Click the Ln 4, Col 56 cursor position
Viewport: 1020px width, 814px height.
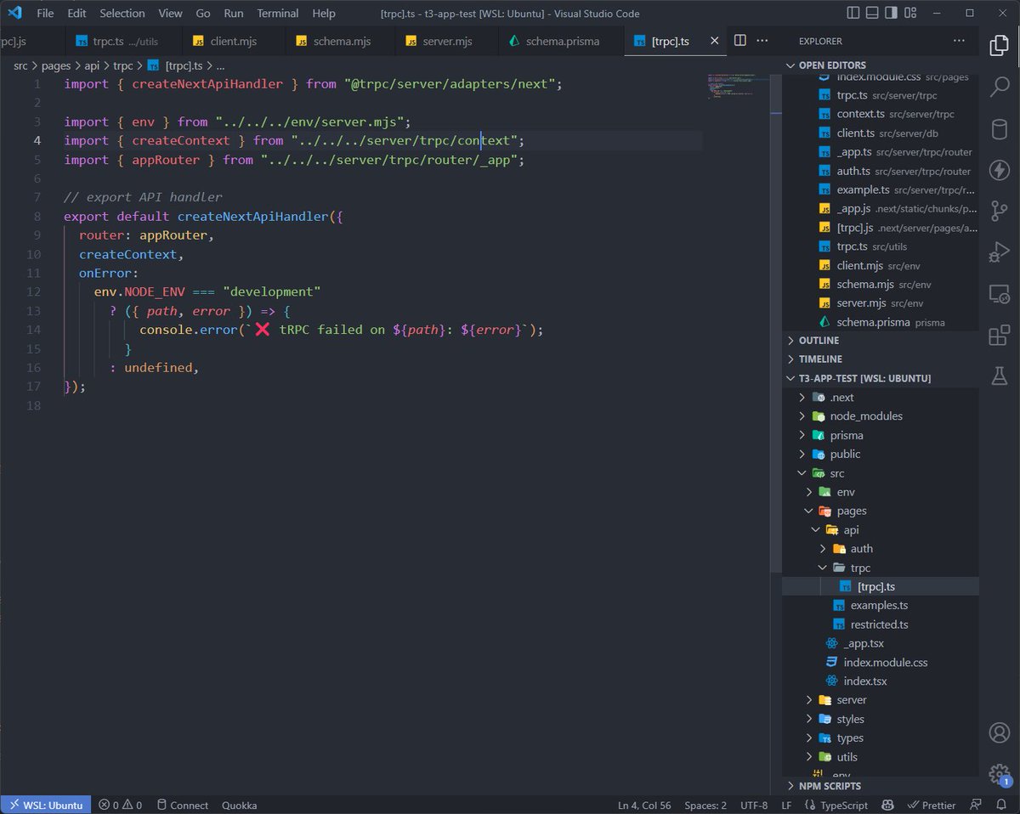tap(644, 805)
